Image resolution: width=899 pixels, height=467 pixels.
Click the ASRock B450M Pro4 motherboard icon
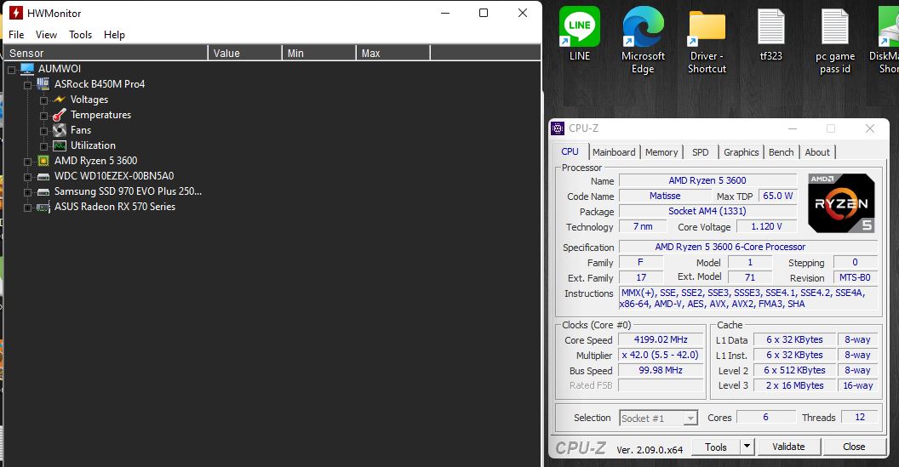(x=43, y=83)
